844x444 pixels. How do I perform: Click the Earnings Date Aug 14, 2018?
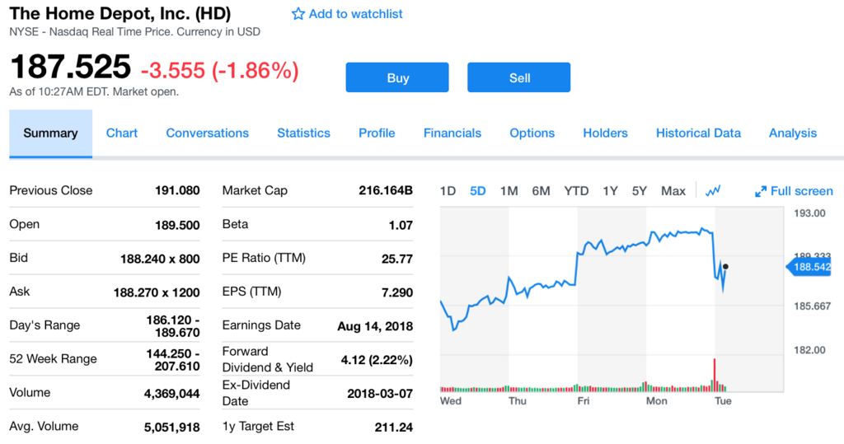[375, 326]
